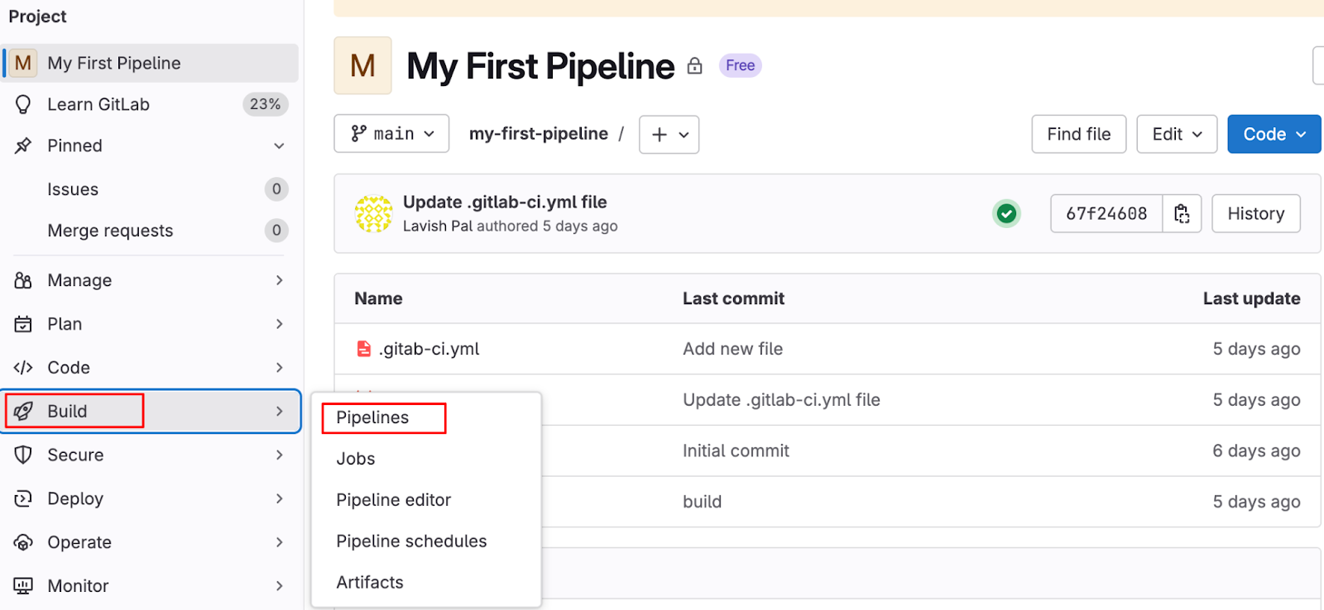Screen dimensions: 1324x610
Task: Expand the Monitor section arrow
Action: tap(280, 586)
